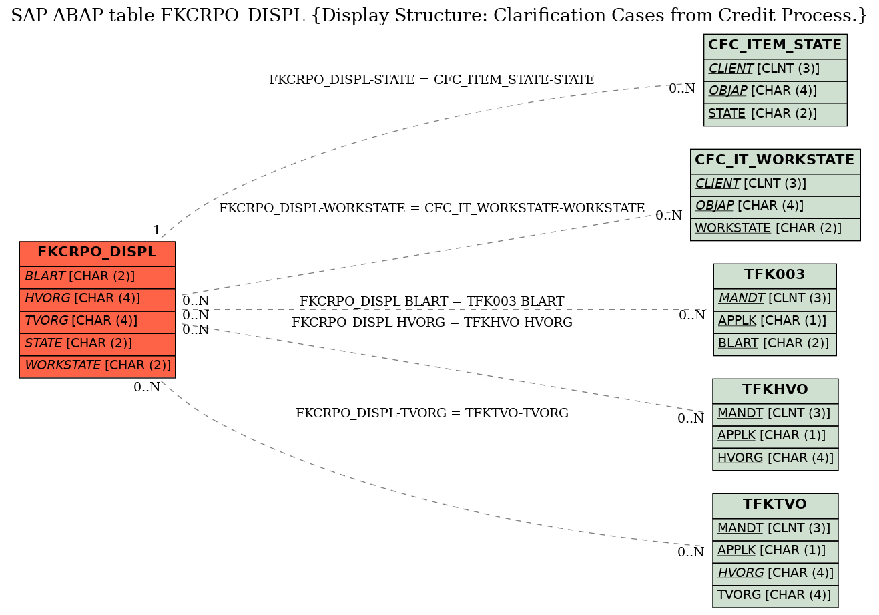Click STATE [CHAR (2)] in CFC_ITEM_STATE
Screen dimensions: 879x615
[776, 114]
